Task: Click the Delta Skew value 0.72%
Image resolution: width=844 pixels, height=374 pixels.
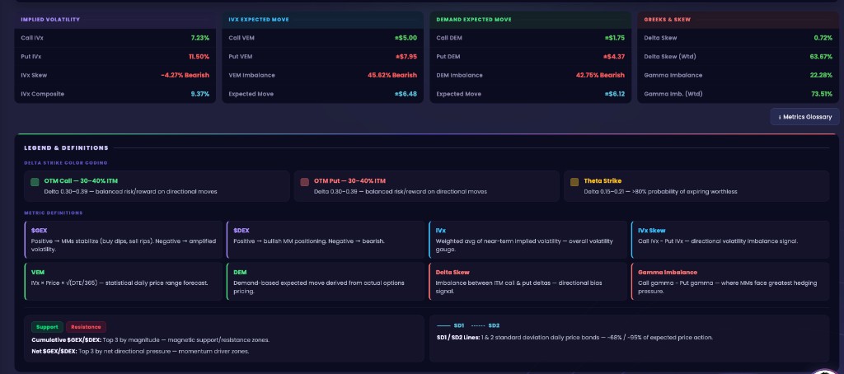Action: pos(823,38)
